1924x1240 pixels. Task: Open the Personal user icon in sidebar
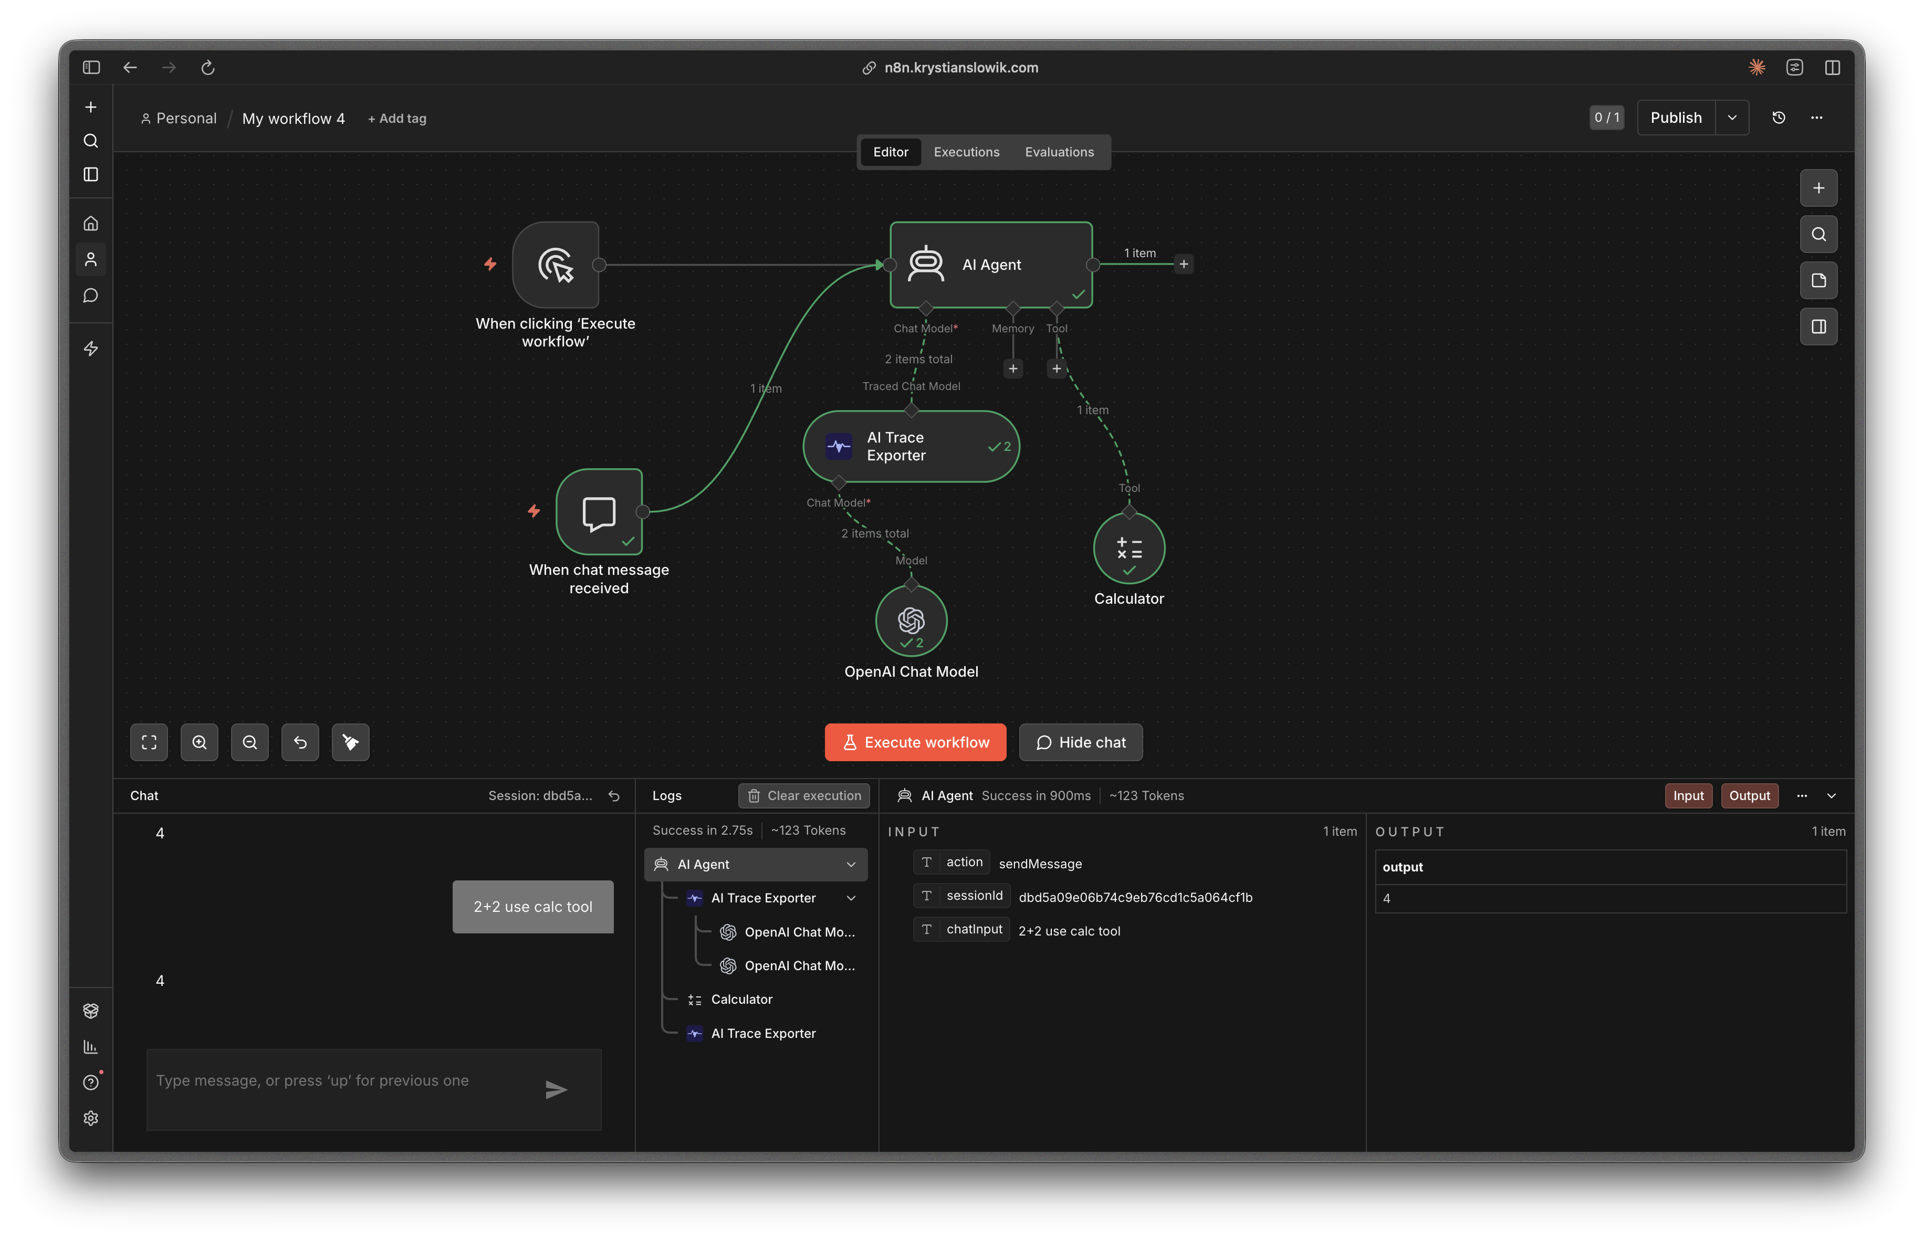click(x=91, y=259)
